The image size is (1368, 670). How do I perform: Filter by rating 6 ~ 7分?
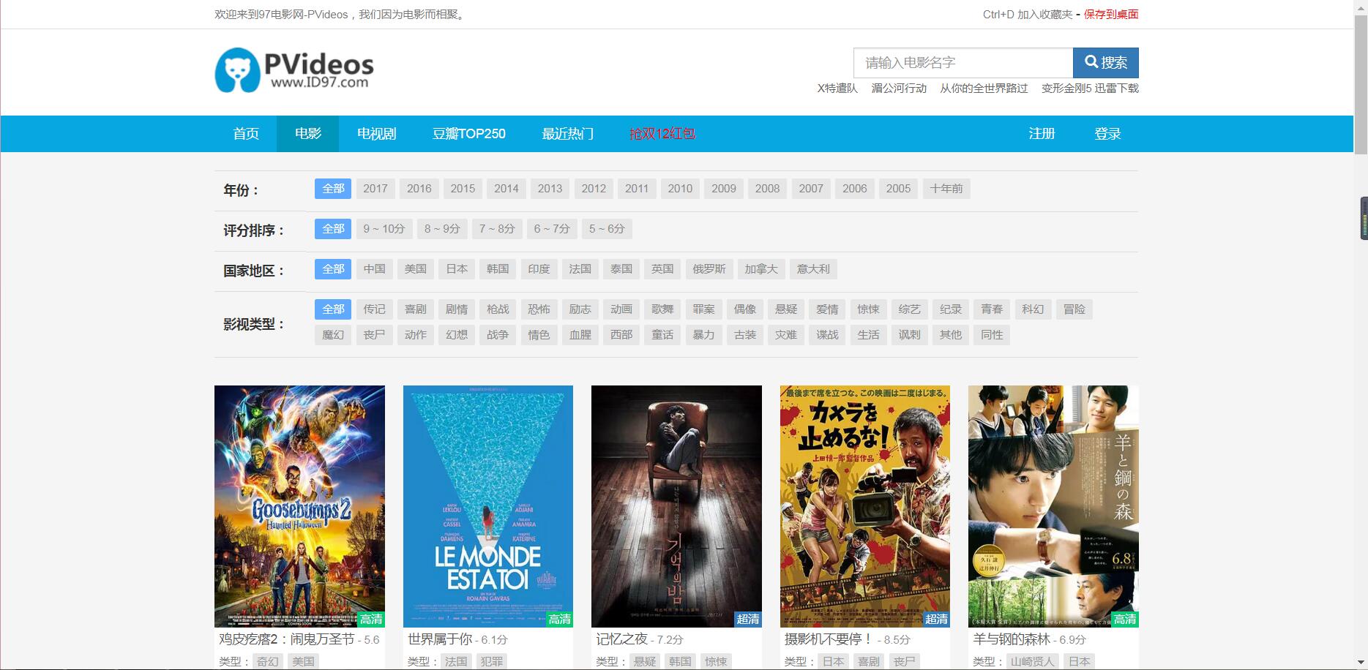[x=552, y=229]
